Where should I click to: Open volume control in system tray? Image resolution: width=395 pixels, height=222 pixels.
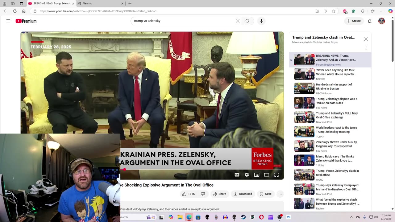pos(376,217)
